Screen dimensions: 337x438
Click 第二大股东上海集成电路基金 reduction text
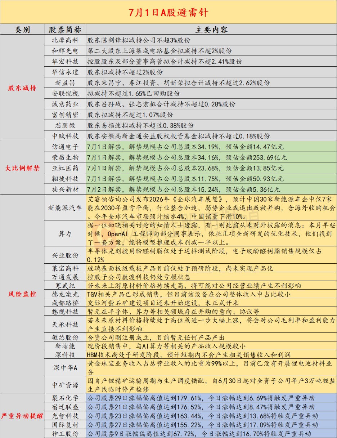click(x=159, y=51)
